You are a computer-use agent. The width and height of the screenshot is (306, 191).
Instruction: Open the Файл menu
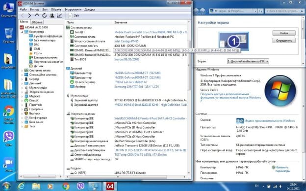[23, 9]
